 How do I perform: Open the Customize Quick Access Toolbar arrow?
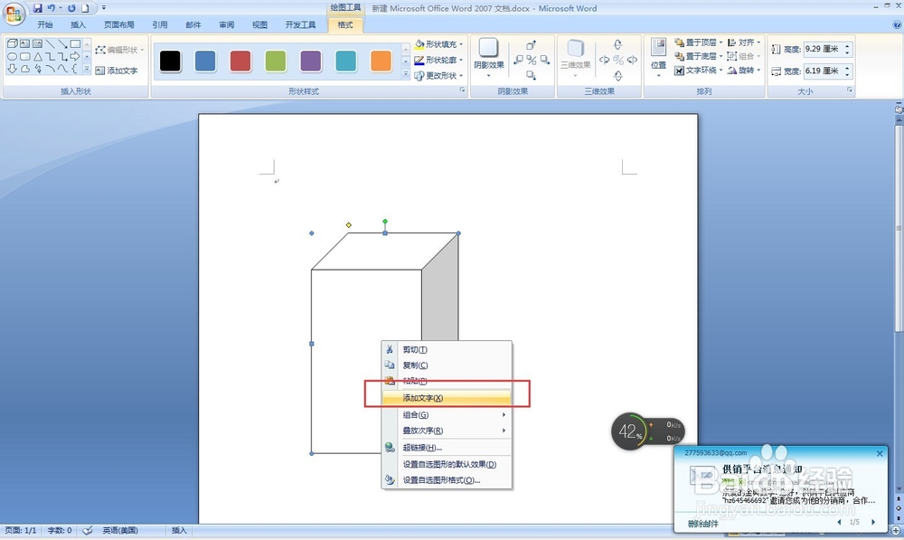tap(104, 8)
